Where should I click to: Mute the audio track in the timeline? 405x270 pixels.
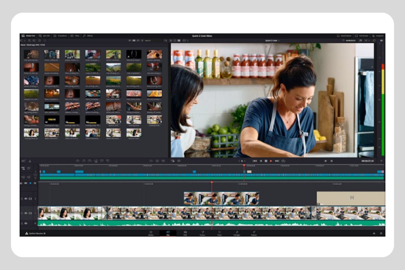pos(25,223)
